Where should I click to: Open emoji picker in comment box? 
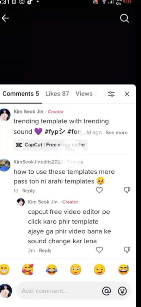[122, 291]
